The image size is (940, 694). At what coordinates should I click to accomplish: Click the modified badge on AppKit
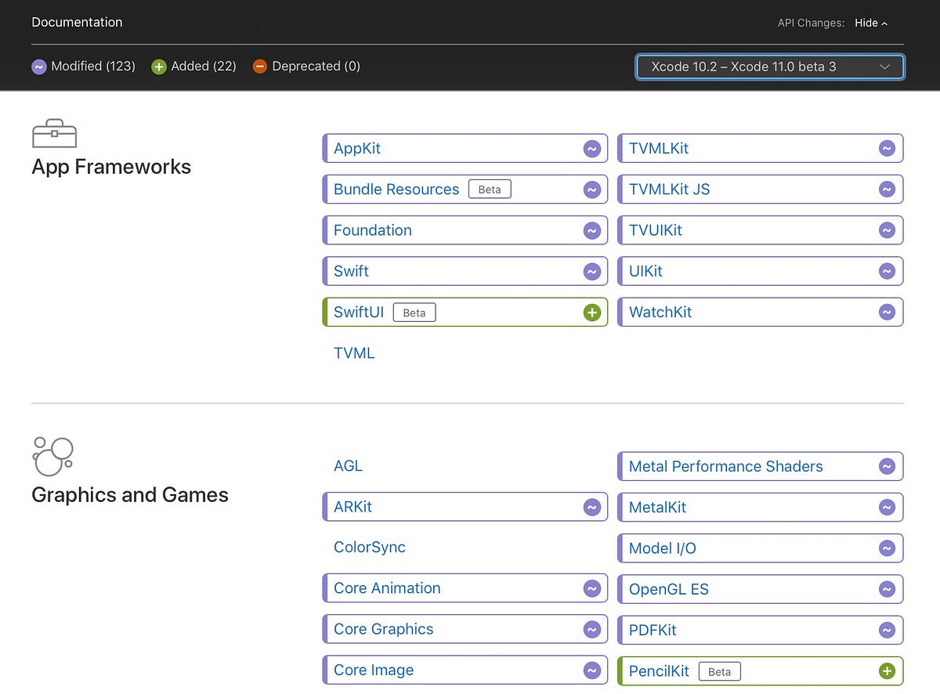(592, 149)
